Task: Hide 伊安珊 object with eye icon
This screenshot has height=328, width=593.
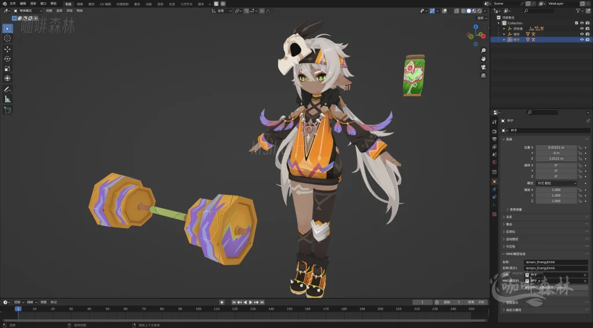Action: click(581, 28)
